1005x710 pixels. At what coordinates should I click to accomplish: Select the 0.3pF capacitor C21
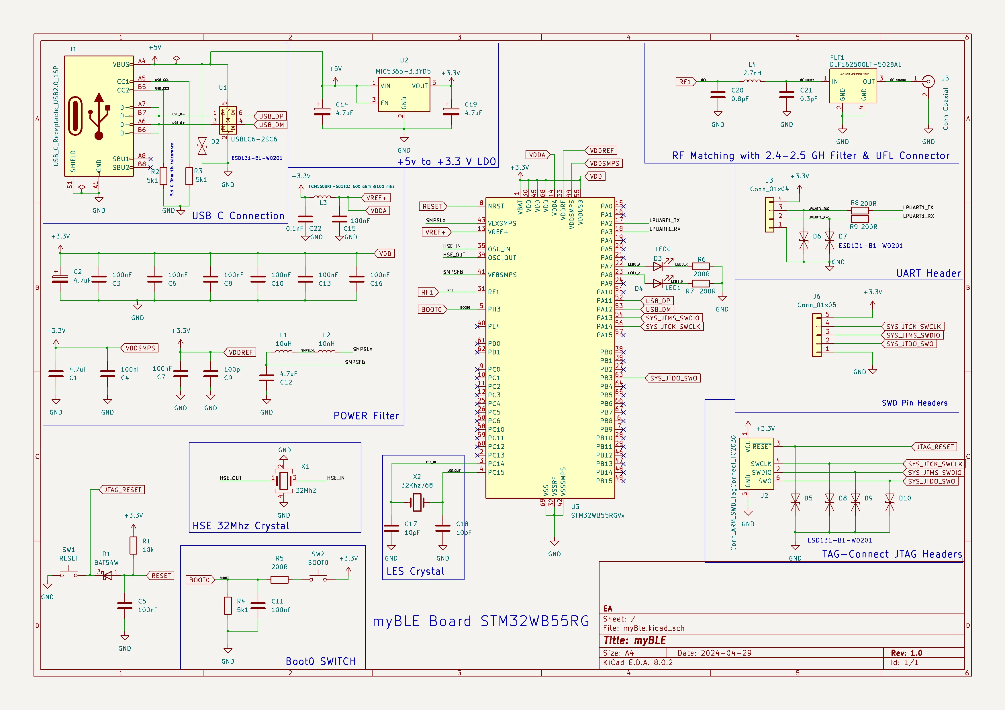point(787,94)
